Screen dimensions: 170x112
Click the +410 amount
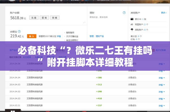[99, 98]
